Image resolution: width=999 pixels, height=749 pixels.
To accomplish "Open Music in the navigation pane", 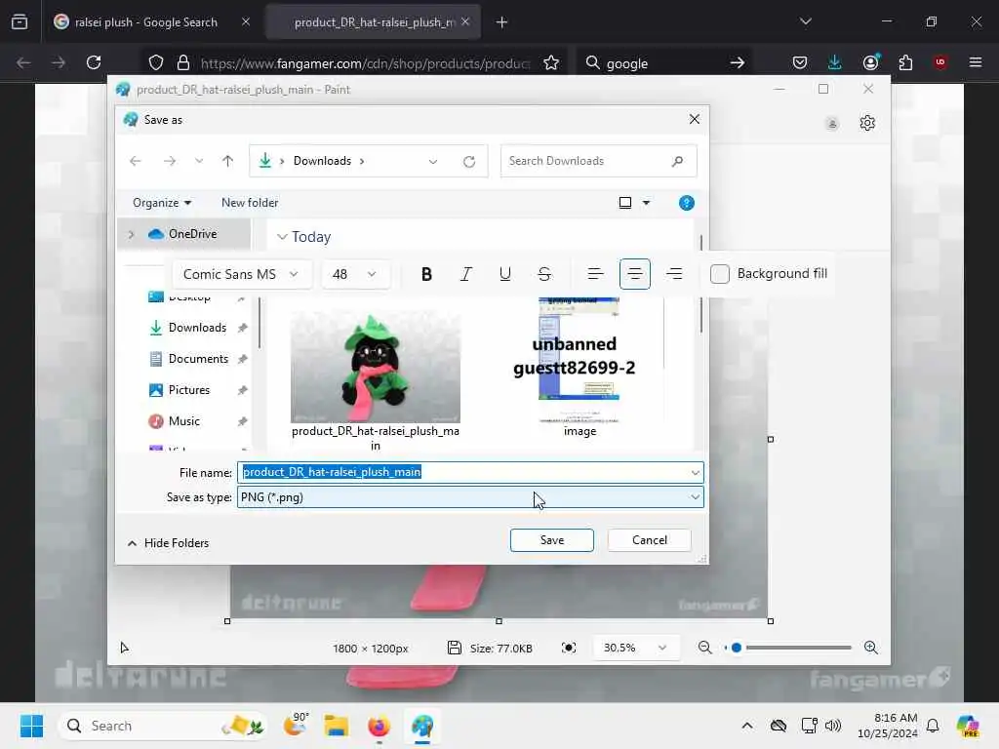I will tap(183, 421).
